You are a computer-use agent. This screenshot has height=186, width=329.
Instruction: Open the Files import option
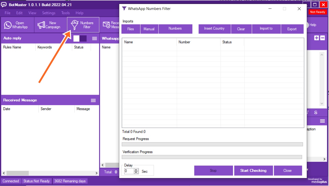(130, 29)
